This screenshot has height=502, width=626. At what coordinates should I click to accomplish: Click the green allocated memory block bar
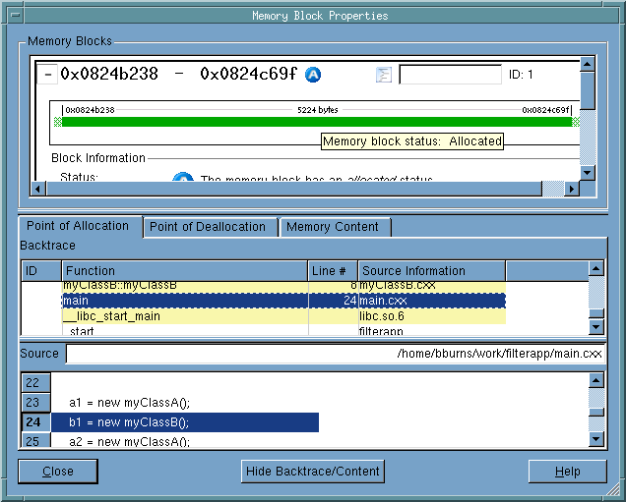pyautogui.click(x=315, y=123)
